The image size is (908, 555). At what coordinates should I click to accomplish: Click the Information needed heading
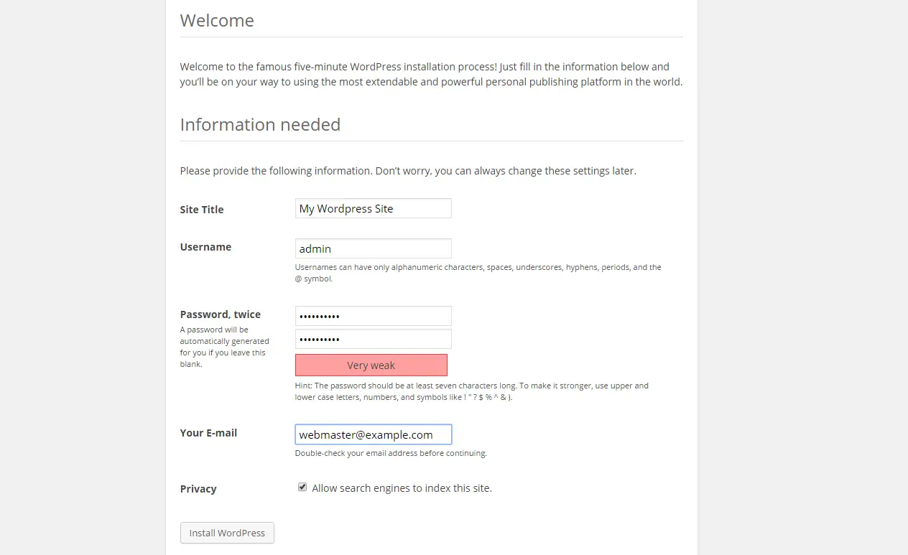260,124
